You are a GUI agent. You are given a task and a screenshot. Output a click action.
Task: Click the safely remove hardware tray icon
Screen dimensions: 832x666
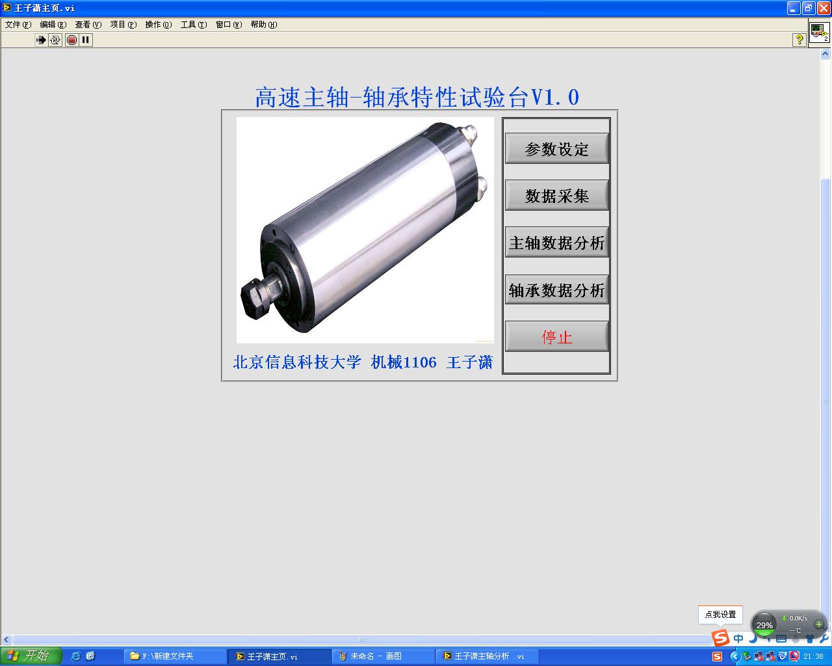(x=747, y=657)
